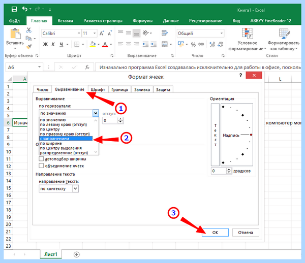This screenshot has width=305, height=263.
Task: Choose с заполнением in alignment list
Action: 66,139
